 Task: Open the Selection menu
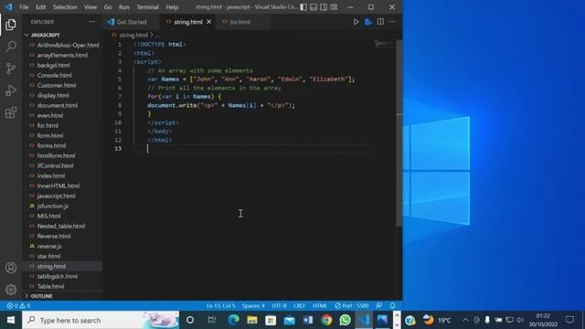click(x=65, y=7)
